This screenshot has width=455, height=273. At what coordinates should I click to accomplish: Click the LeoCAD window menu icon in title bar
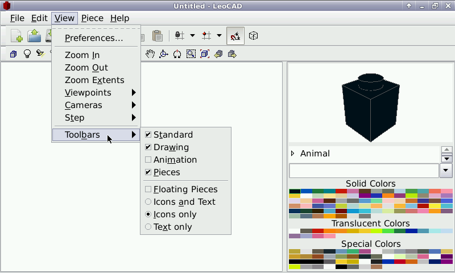[6, 6]
